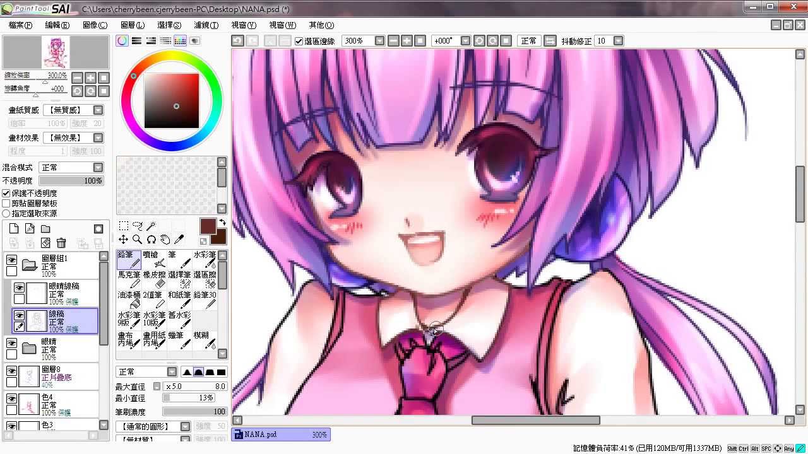Hide the 色4 layer
Viewport: 808px width, 454px height.
(x=11, y=399)
